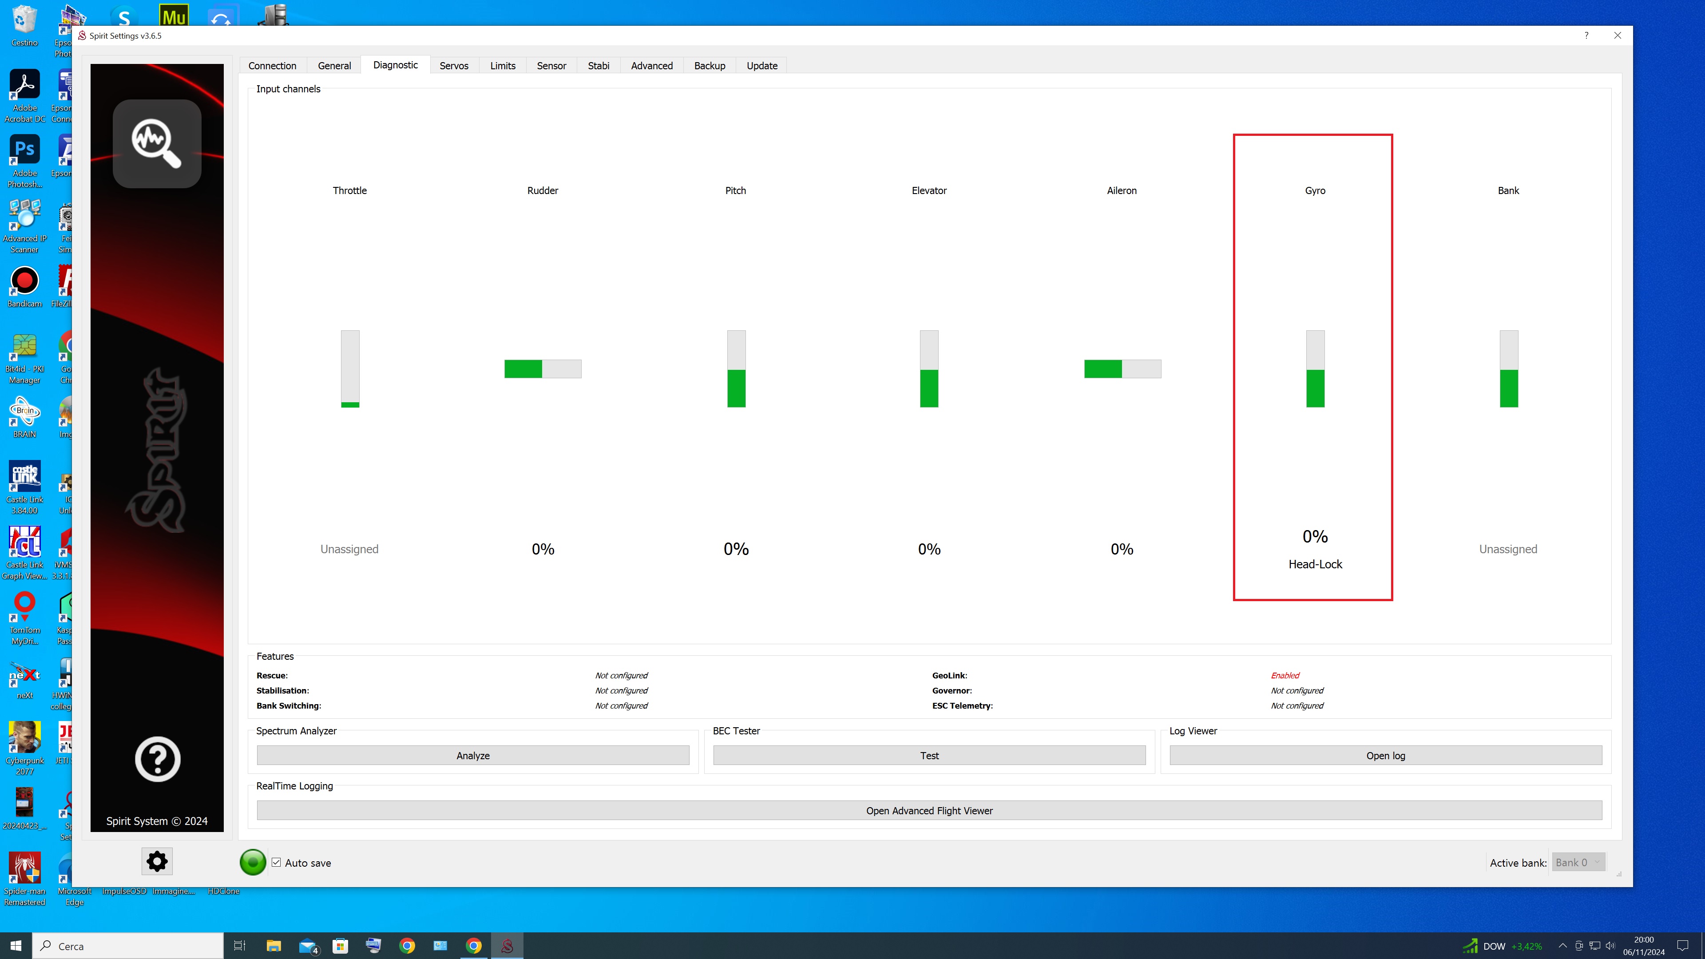The height and width of the screenshot is (959, 1705).
Task: Expand the Active bank dropdown
Action: [1578, 862]
